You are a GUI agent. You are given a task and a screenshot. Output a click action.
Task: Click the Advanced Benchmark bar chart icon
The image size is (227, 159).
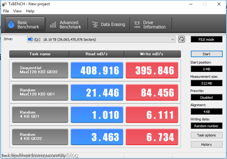(x=53, y=24)
